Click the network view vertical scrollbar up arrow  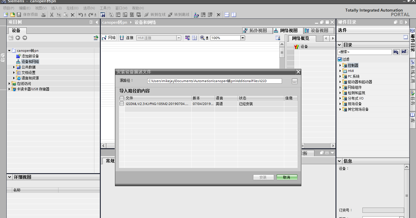[282, 44]
